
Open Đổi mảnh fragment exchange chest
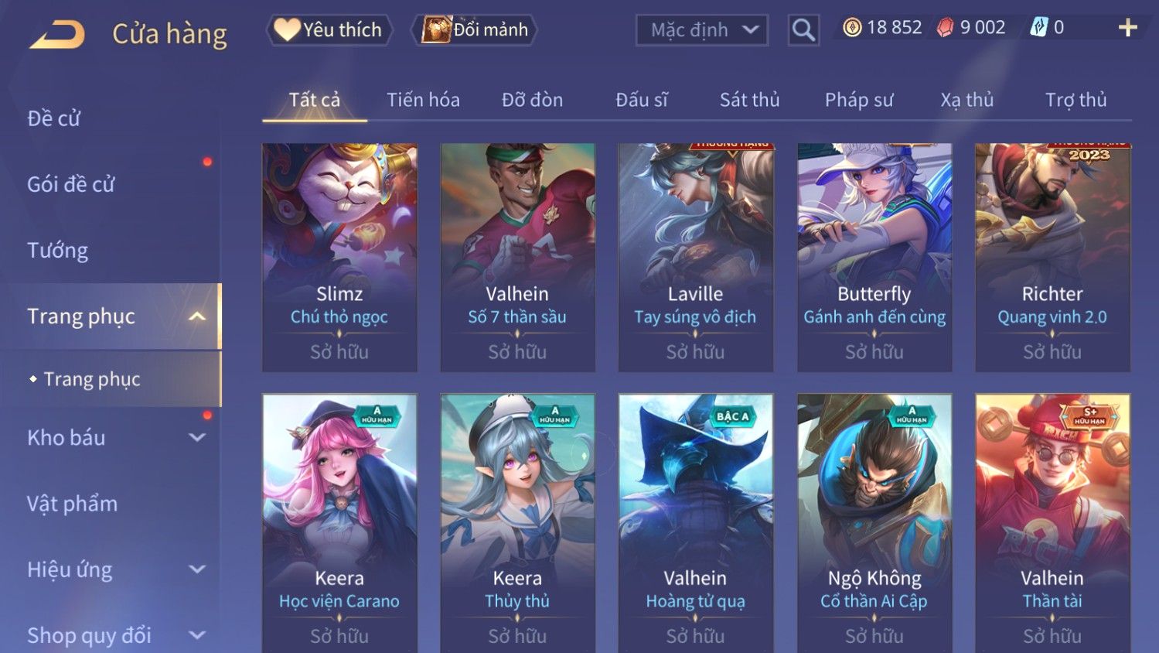point(474,30)
